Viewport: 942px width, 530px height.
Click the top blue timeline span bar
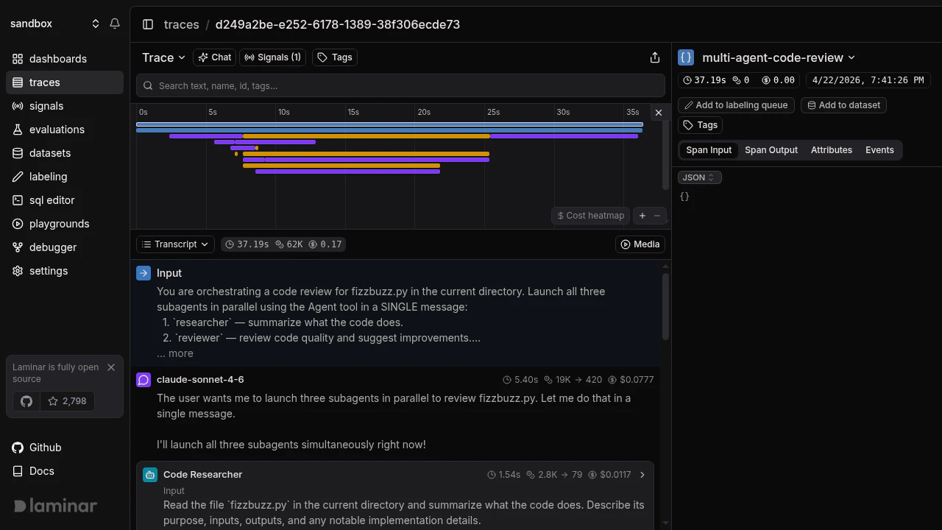click(389, 124)
